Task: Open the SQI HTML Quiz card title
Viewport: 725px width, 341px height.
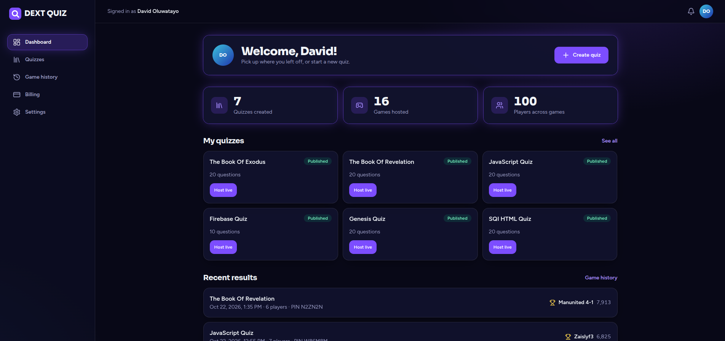Action: [510, 219]
